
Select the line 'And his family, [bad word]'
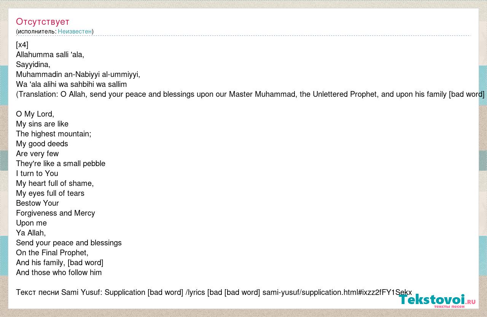(60, 263)
